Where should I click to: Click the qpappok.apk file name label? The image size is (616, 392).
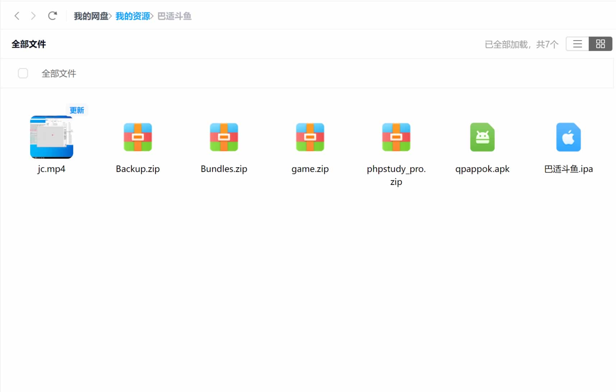point(482,169)
